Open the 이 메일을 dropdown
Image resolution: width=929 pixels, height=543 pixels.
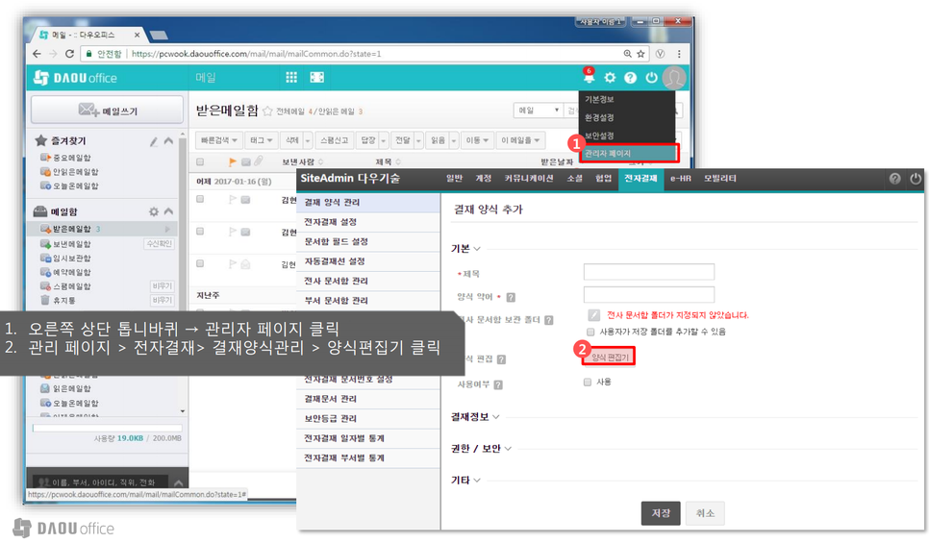520,140
